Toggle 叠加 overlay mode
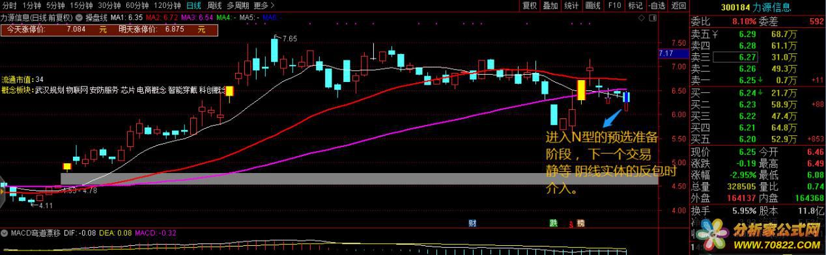This screenshot has height=255, width=826. (550, 5)
